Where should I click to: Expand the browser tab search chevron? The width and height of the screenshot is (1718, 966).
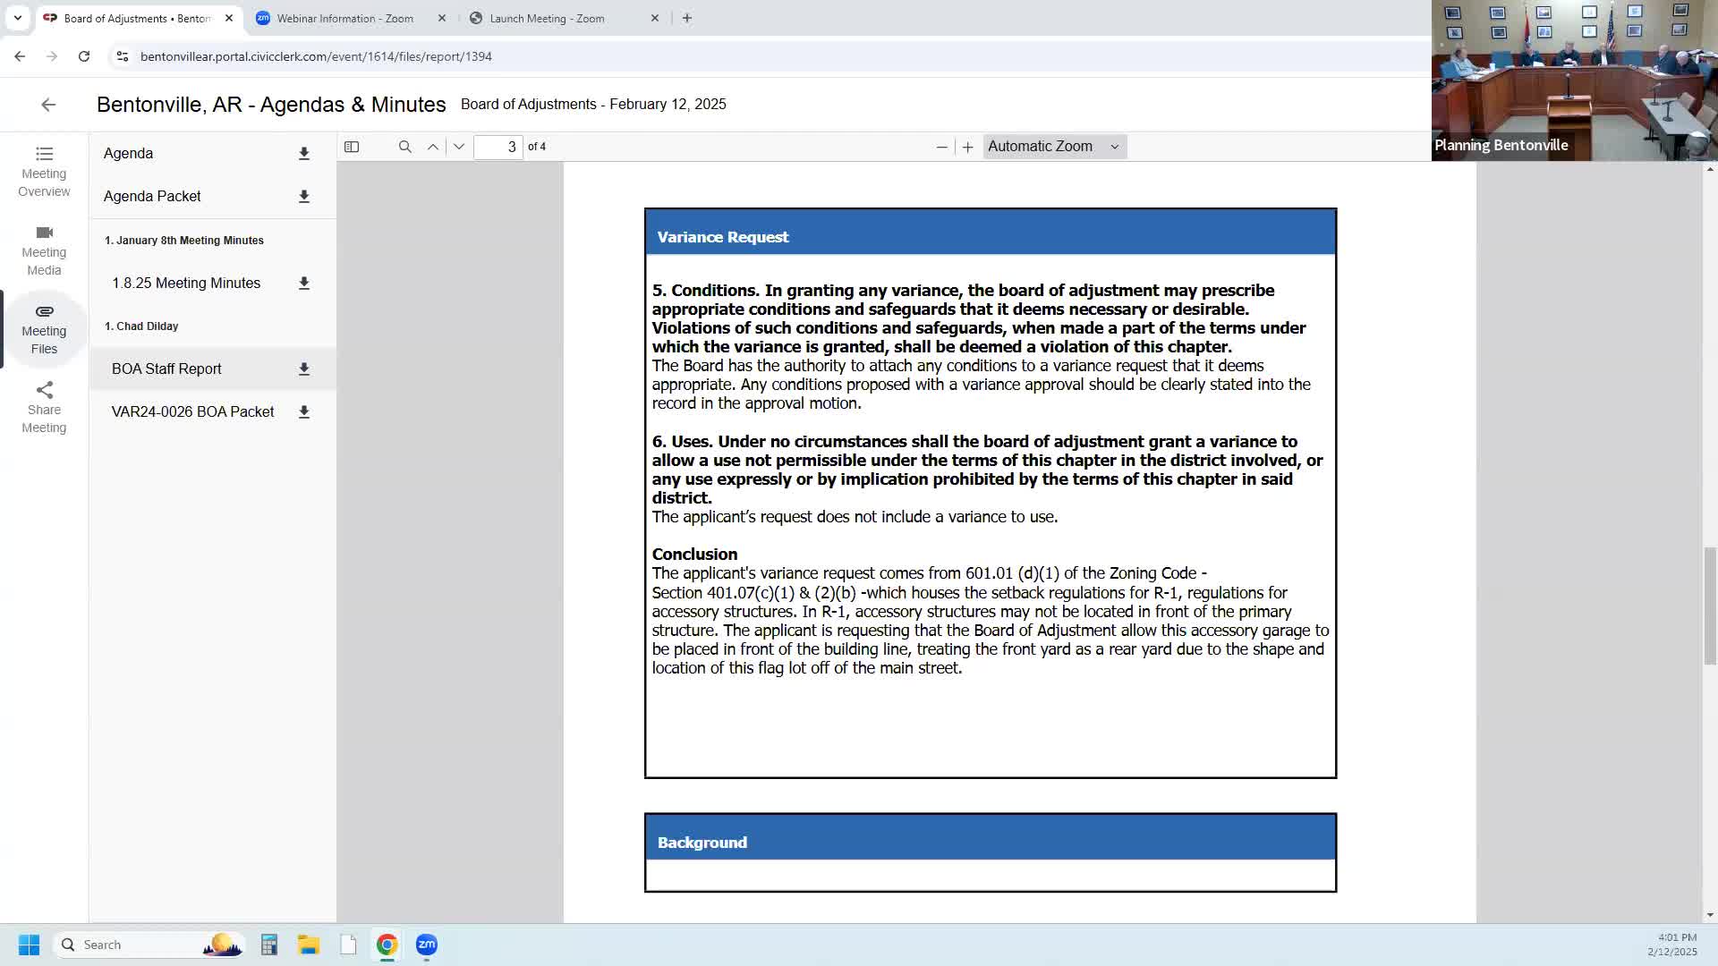[17, 18]
